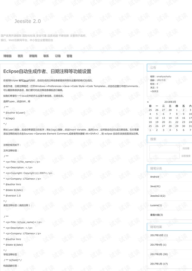
Task: Open the 2017年2月 (30) archive
Action: pyautogui.click(x=159, y=254)
